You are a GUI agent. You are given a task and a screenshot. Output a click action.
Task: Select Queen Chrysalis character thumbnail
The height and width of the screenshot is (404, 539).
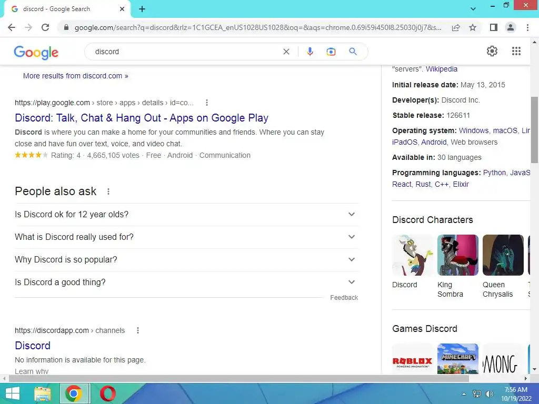(503, 255)
